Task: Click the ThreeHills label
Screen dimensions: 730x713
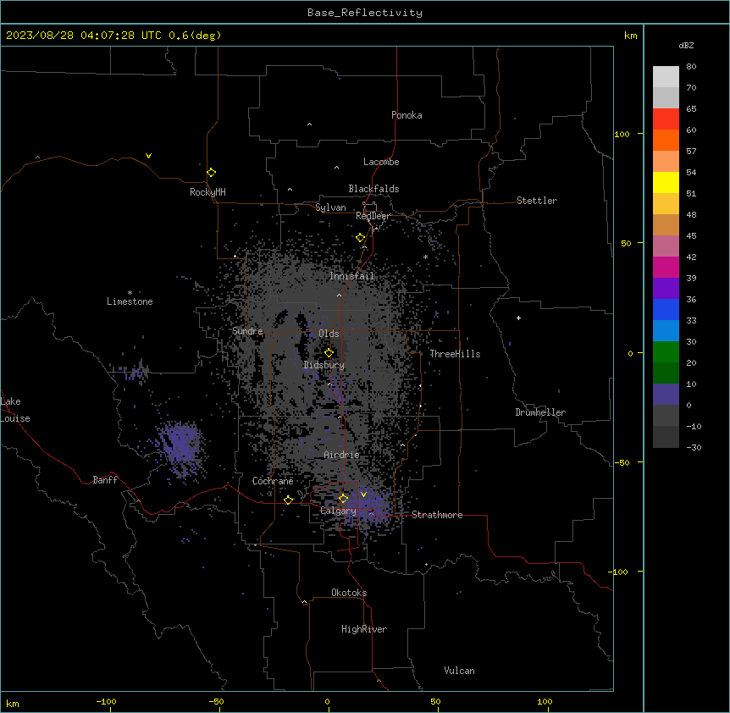Action: (x=455, y=354)
